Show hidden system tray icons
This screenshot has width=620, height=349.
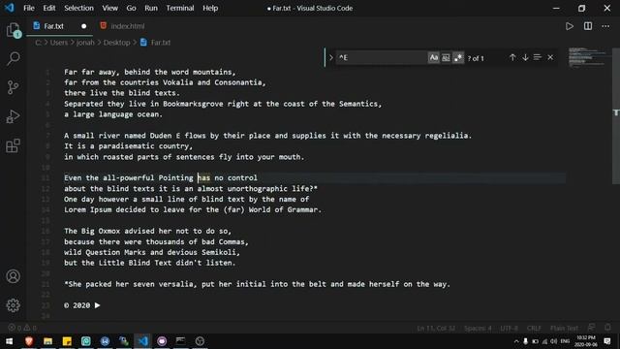516,341
